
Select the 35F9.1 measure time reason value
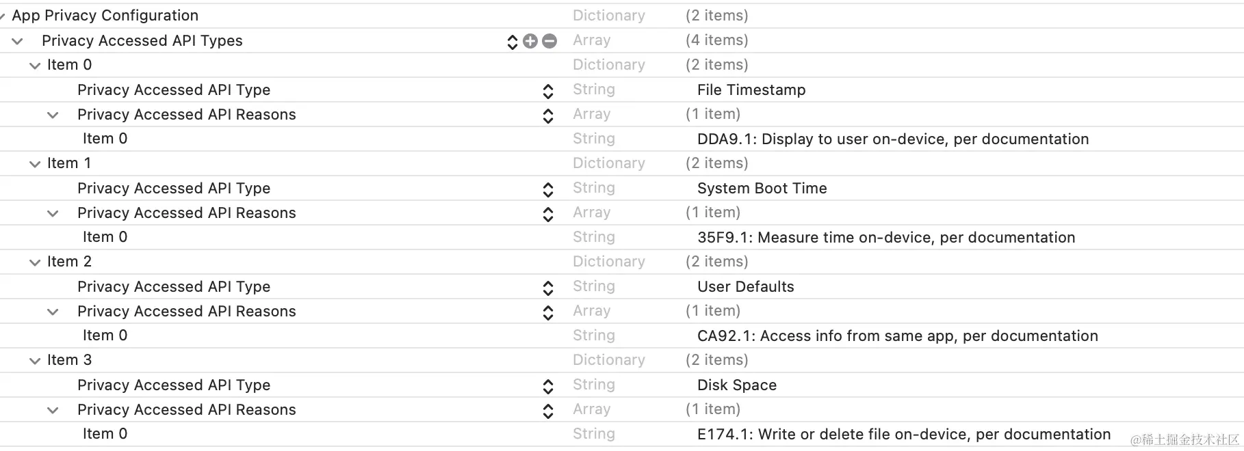tap(885, 238)
